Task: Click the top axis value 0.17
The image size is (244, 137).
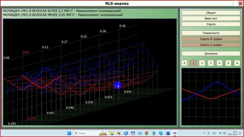Action: click(64, 42)
